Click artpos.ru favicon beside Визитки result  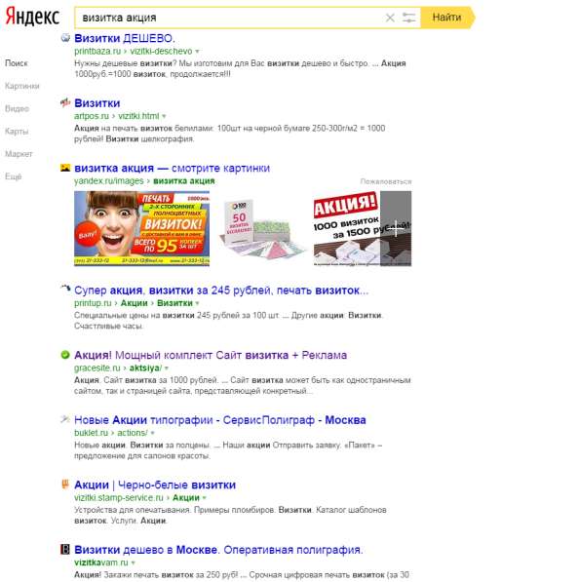coord(65,102)
